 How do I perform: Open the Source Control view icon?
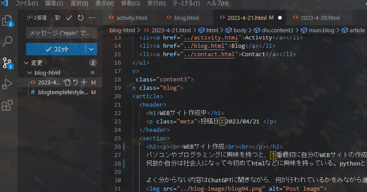8,63
